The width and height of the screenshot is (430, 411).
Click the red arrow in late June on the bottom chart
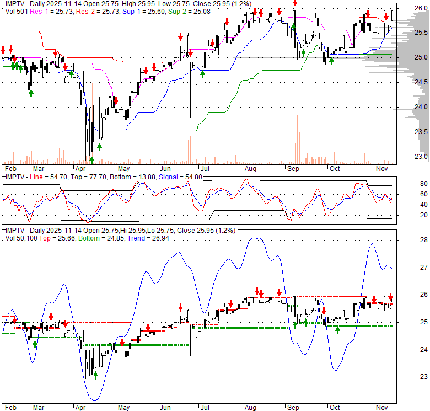[180, 307]
